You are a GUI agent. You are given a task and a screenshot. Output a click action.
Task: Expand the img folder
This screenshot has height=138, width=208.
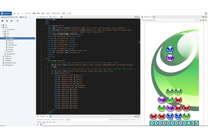tap(3, 34)
